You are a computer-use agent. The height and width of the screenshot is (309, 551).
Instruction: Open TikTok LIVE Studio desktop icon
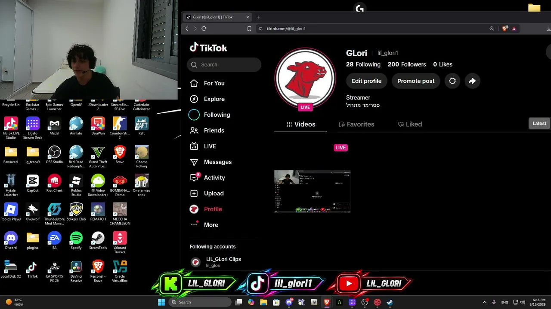tap(11, 128)
